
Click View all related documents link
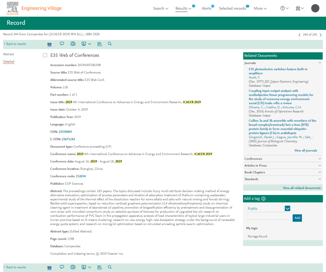click(302, 188)
